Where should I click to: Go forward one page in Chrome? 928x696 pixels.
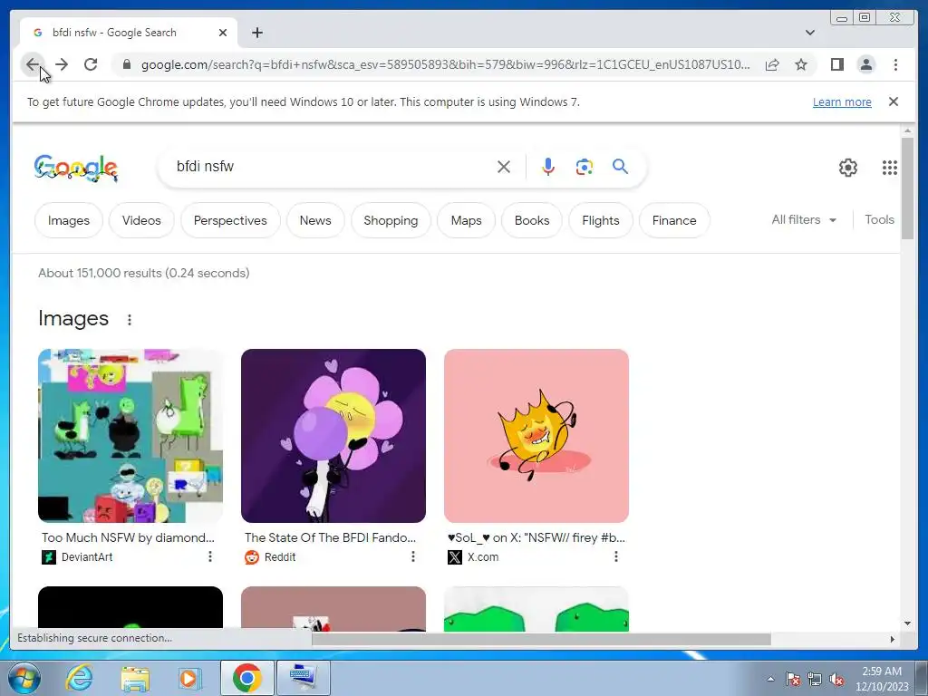pyautogui.click(x=62, y=64)
